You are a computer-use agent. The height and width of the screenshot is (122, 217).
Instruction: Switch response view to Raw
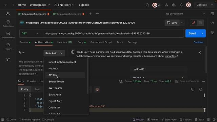[x=37, y=89]
